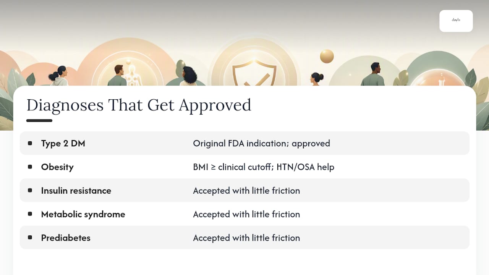Click Insulin resistance's 'Accepted with little friction'
Screen dimensions: 489x275
pyautogui.click(x=246, y=191)
